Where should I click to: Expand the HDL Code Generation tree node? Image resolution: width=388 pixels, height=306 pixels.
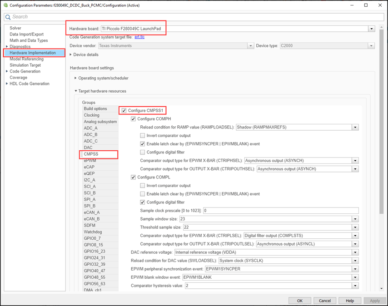click(7, 84)
